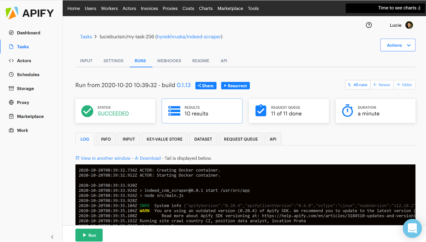The width and height of the screenshot is (426, 242).
Task: Open the Dashboard compass icon
Action: coord(11,33)
